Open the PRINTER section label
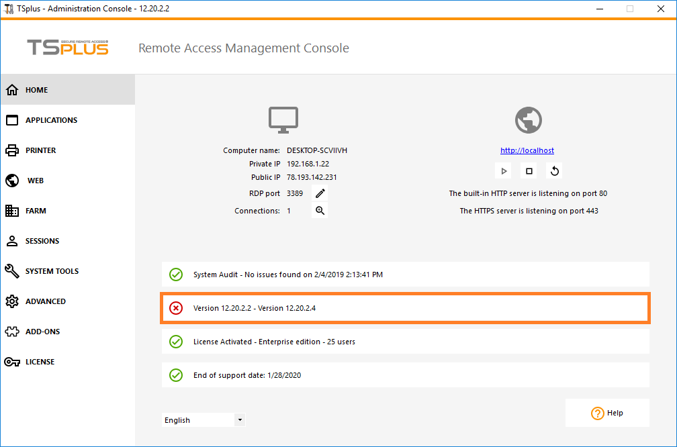The height and width of the screenshot is (447, 677). pos(40,150)
